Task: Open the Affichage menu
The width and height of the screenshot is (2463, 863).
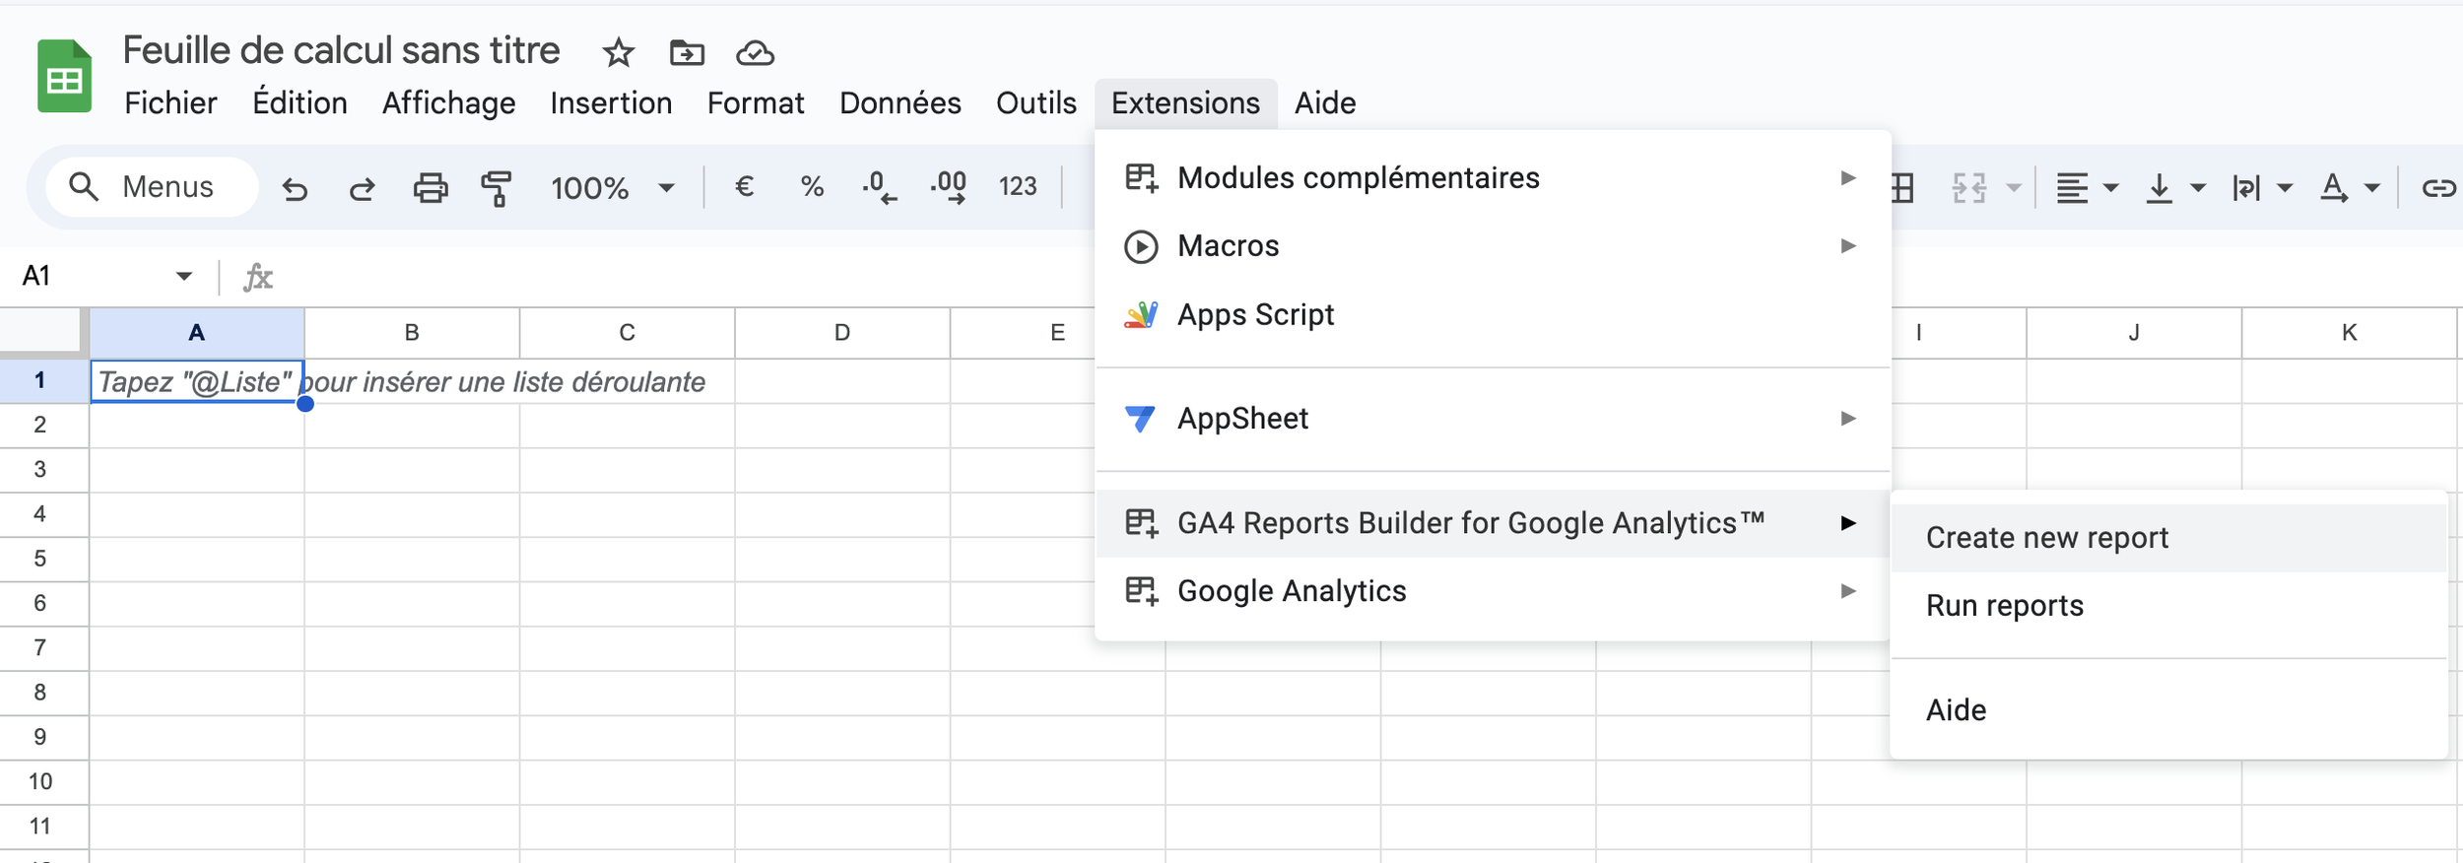Action: (448, 103)
